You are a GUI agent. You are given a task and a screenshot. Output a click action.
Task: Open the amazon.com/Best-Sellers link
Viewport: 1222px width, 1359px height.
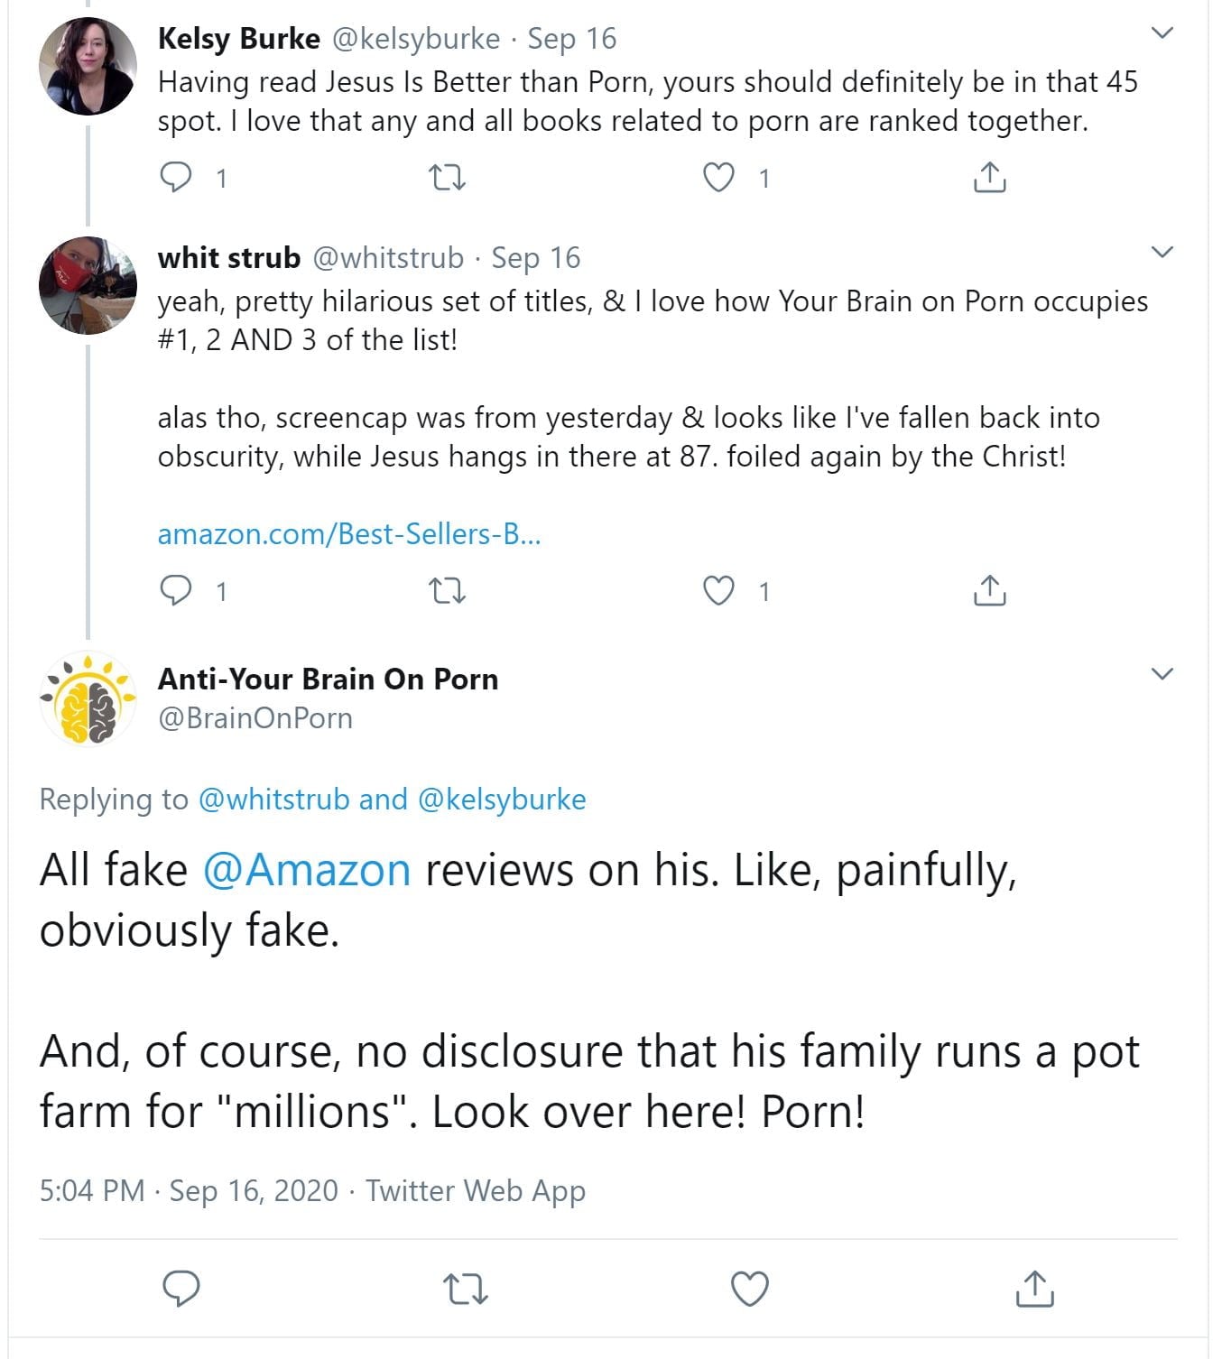(349, 534)
